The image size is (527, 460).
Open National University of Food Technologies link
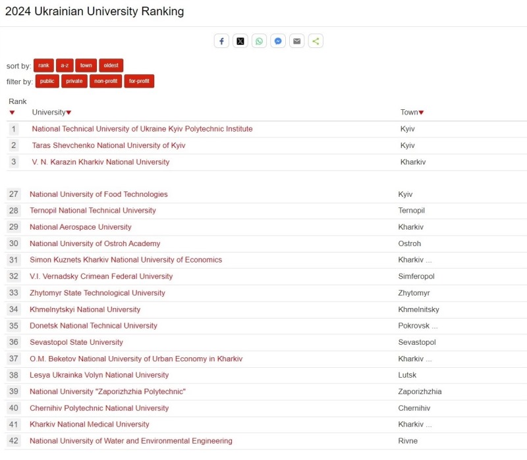point(98,194)
